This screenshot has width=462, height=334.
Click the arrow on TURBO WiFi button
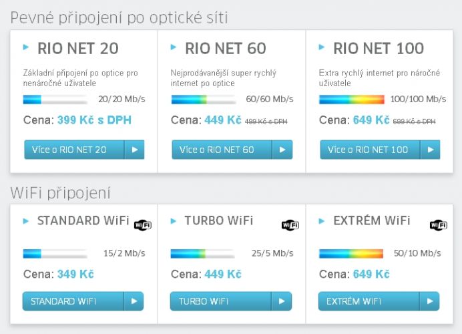282,301
